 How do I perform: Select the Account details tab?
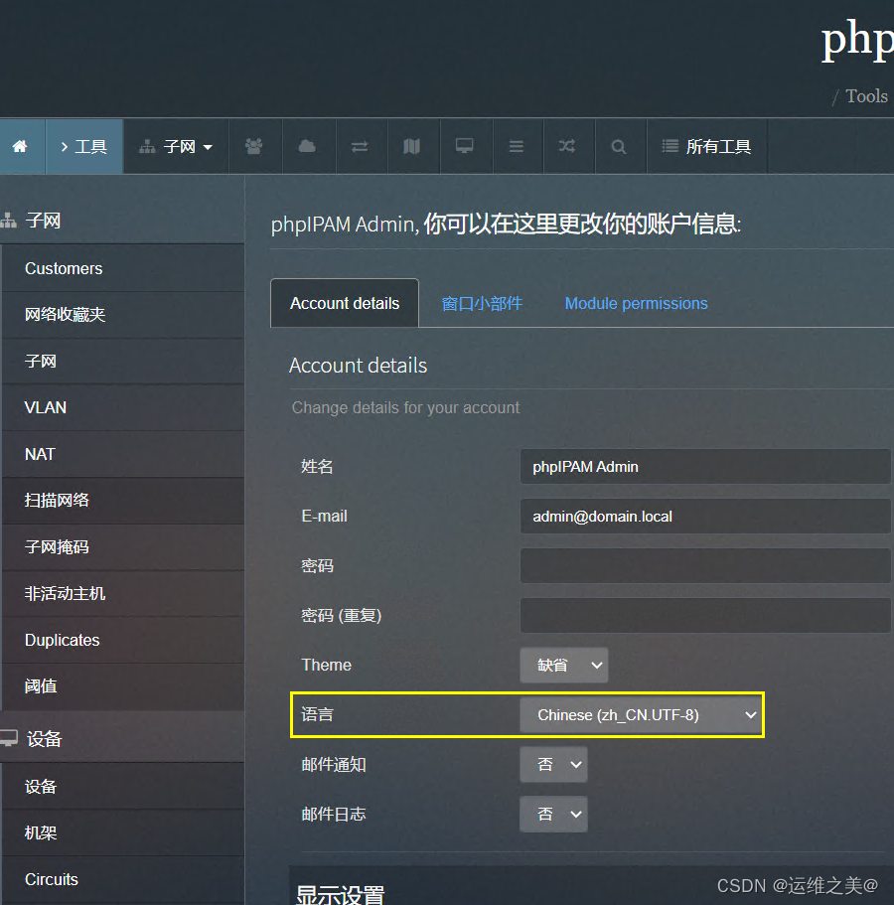coord(345,304)
